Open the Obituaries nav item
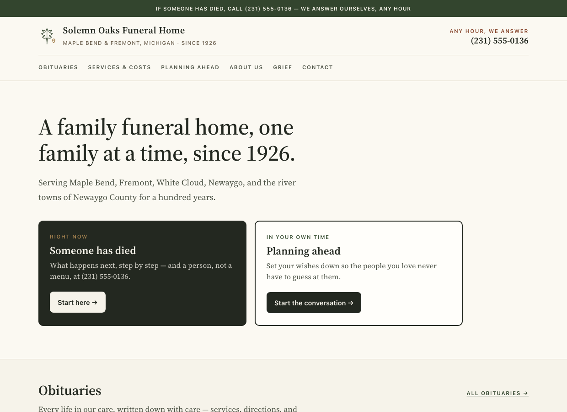Viewport: 567px width, 412px height. (x=58, y=67)
